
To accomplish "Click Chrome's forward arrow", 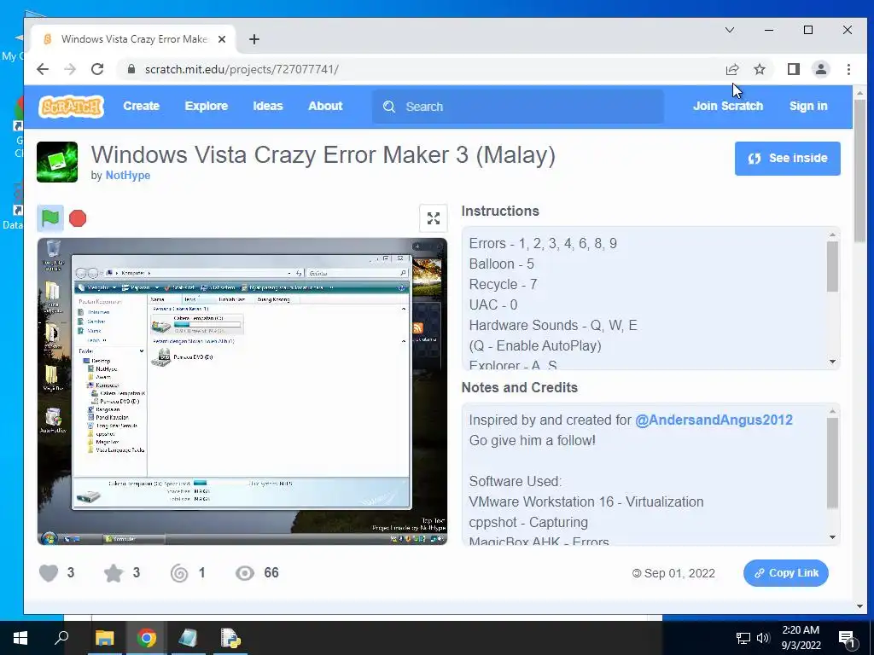I will [x=70, y=69].
